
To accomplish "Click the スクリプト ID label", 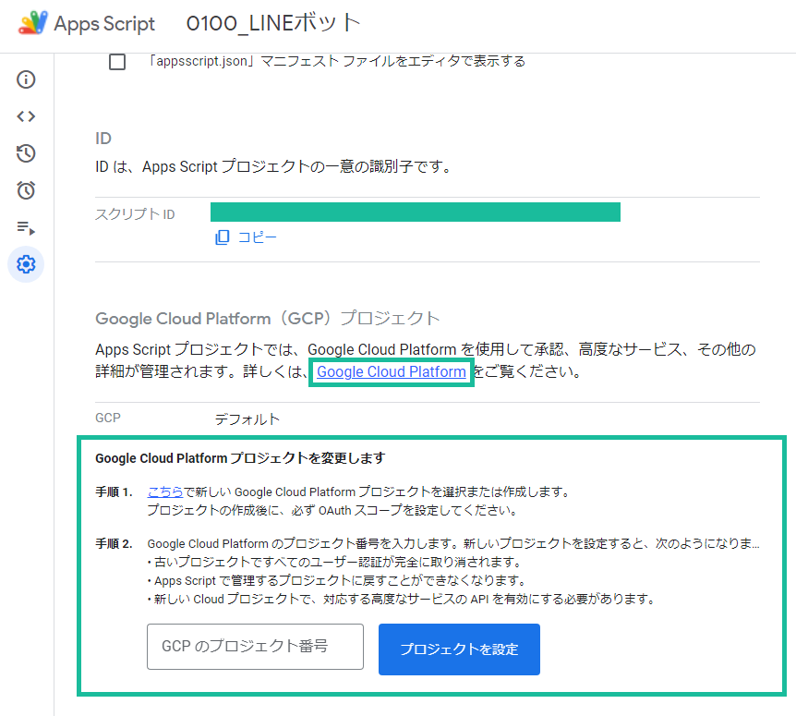I will point(135,214).
